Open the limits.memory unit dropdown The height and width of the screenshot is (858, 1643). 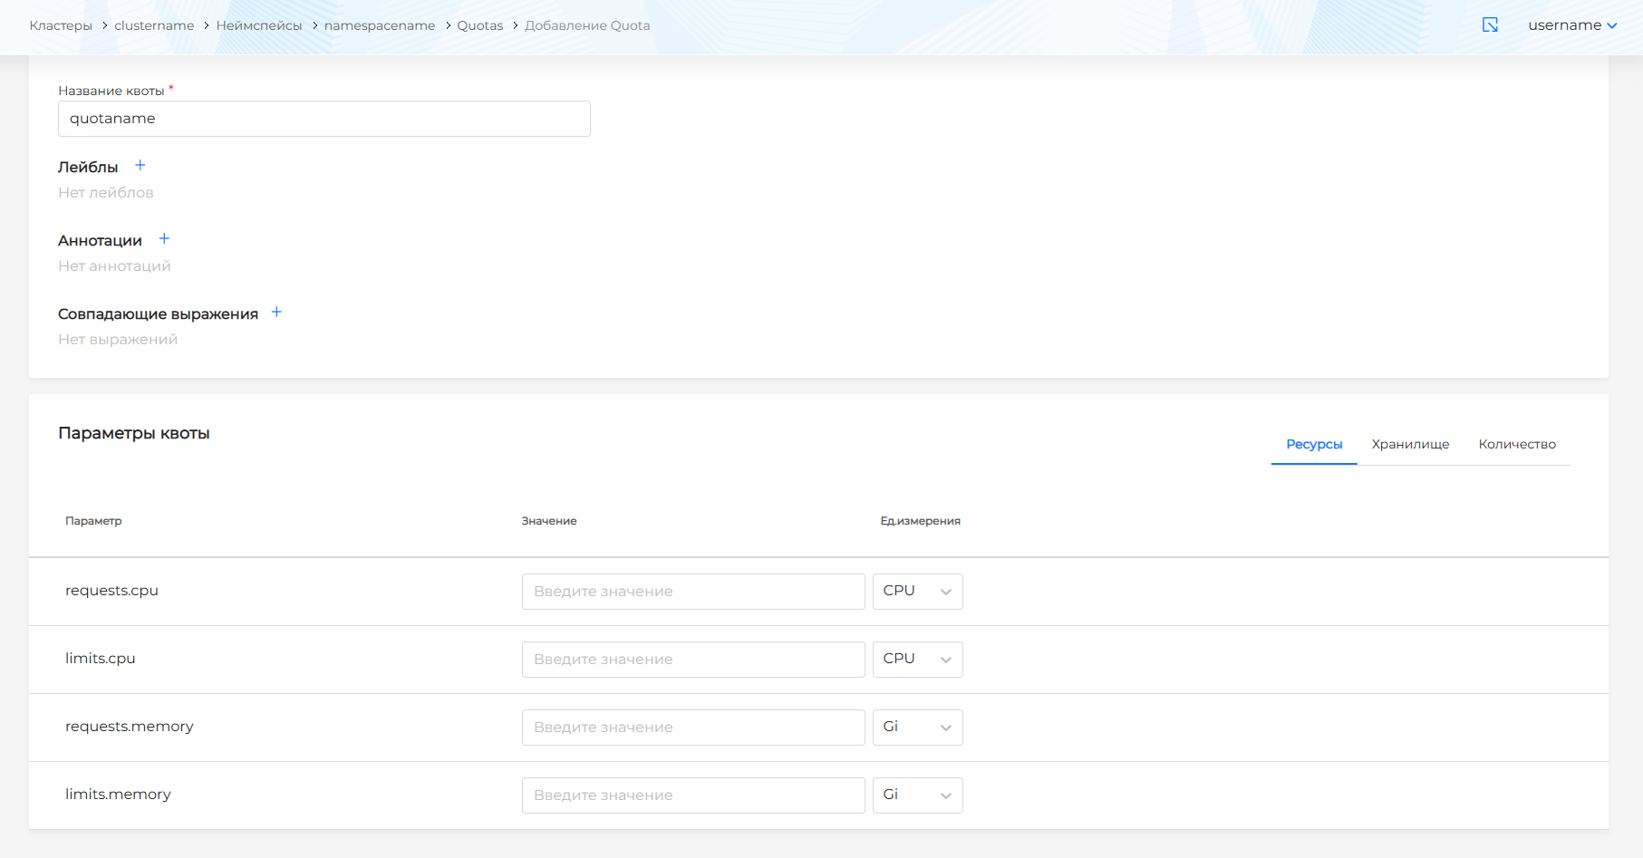(917, 795)
